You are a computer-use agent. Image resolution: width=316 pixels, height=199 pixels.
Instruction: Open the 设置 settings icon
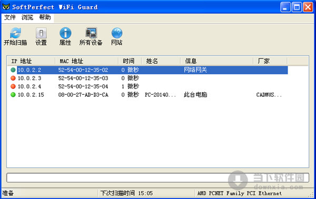pyautogui.click(x=41, y=33)
